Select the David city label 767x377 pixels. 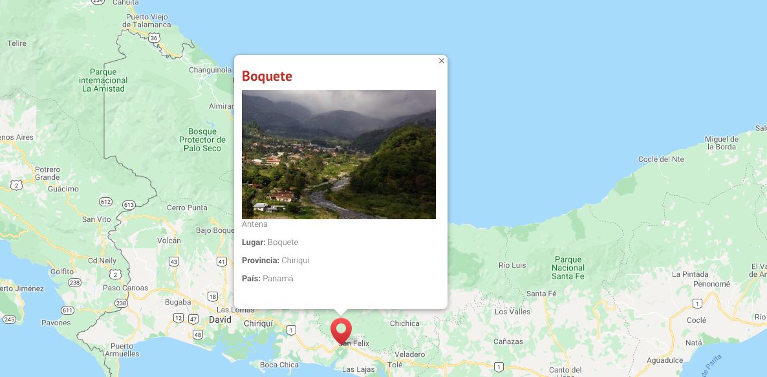click(x=220, y=320)
